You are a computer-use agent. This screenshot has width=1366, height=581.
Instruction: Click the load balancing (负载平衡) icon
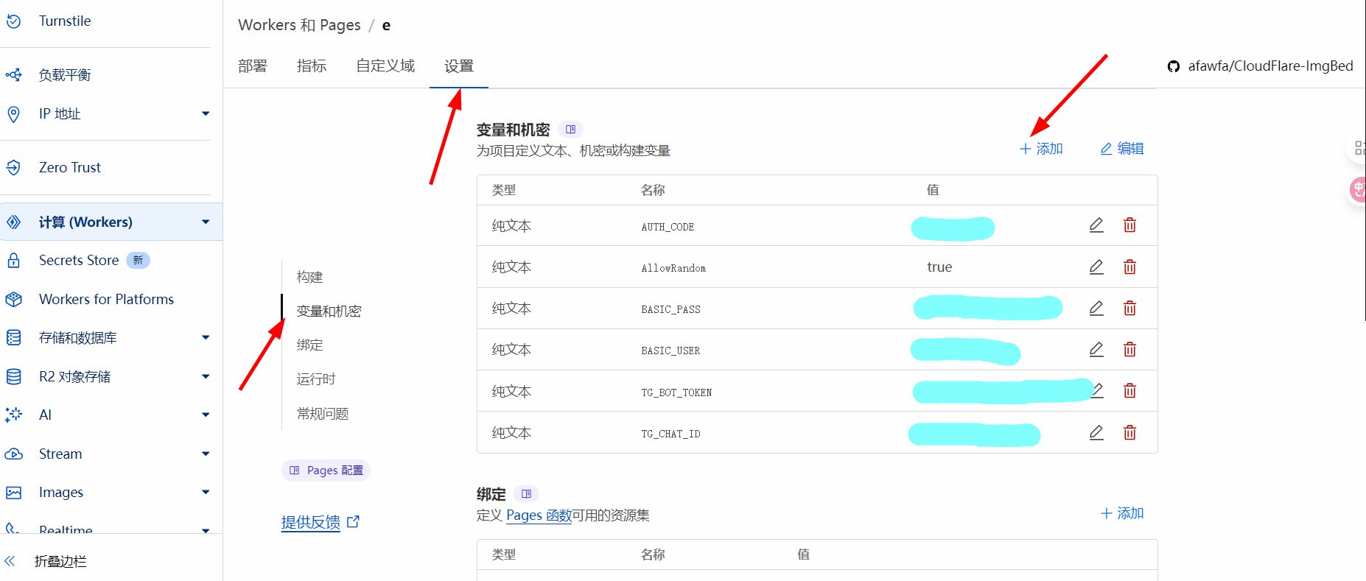pos(13,74)
